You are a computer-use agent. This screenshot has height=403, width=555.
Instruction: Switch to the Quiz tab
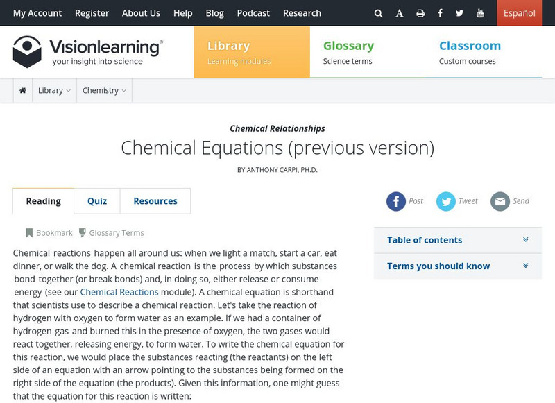(97, 201)
